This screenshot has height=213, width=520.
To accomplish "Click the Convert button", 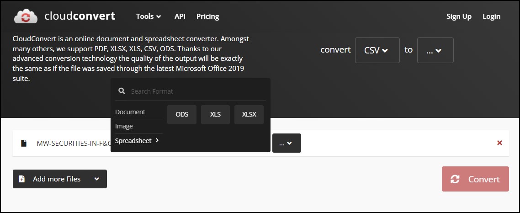I will point(475,179).
